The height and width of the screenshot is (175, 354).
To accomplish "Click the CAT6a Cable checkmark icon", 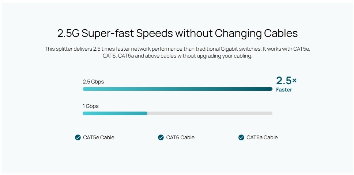I will [241, 137].
